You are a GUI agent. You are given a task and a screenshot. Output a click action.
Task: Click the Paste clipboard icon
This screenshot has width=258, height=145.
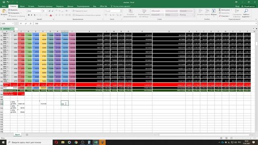4,11
